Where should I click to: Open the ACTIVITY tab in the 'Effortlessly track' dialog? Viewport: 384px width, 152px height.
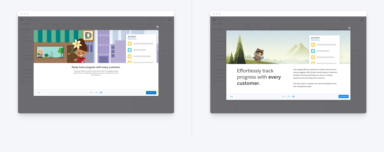tap(315, 38)
